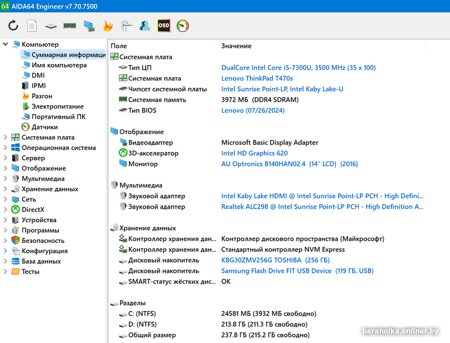Select База данных in the sidebar tree
Image resolution: width=450 pixels, height=343 pixels.
pos(41,261)
